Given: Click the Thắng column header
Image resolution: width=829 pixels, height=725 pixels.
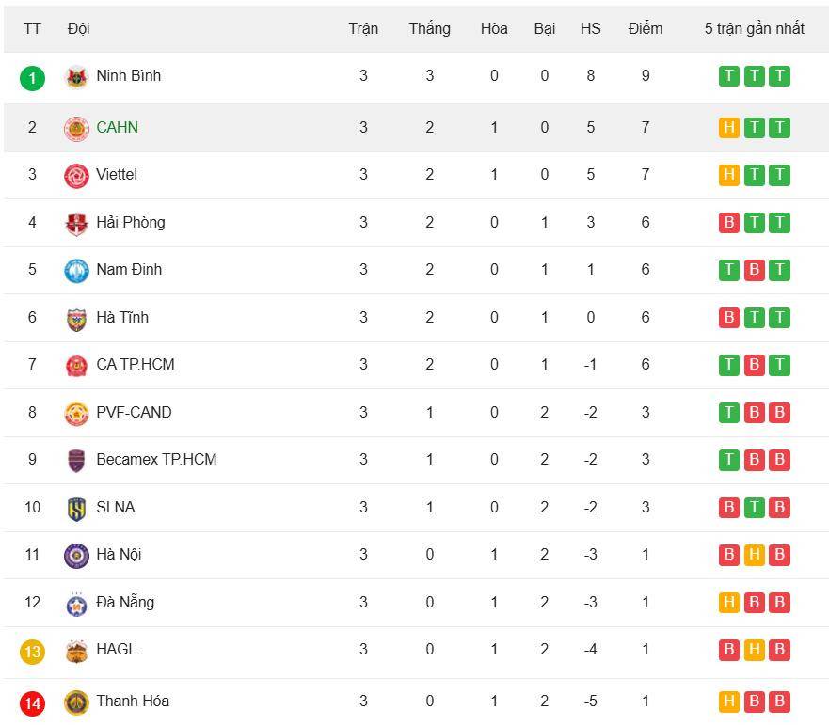Looking at the screenshot, I should click(x=429, y=28).
